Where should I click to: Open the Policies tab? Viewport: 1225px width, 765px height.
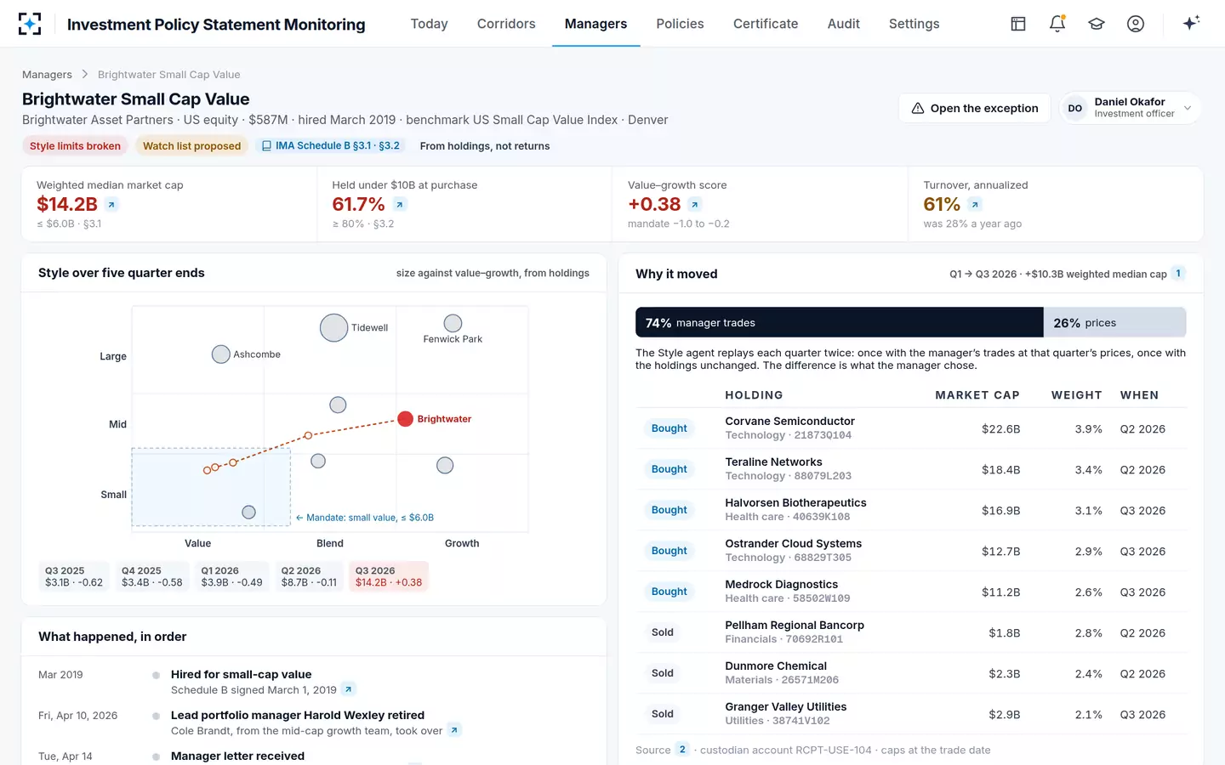pos(680,24)
